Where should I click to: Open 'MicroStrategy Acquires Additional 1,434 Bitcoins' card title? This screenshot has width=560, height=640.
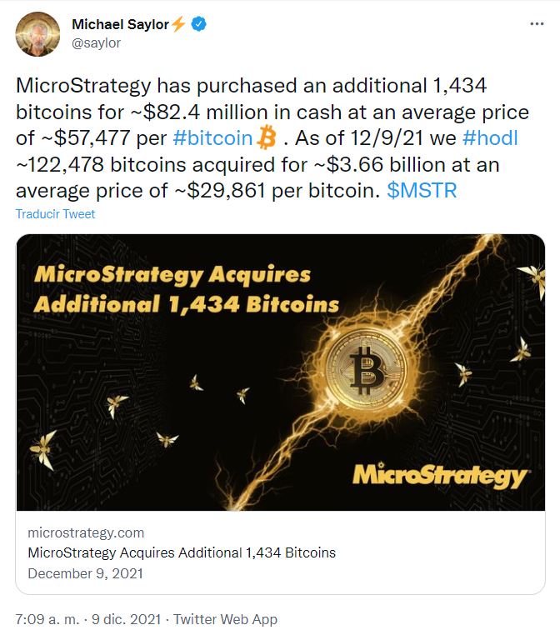182,552
